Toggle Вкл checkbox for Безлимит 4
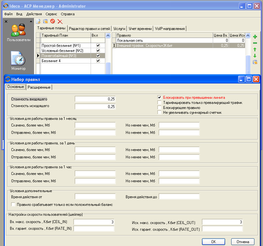The width and height of the screenshot is (263, 246). (x=98, y=61)
